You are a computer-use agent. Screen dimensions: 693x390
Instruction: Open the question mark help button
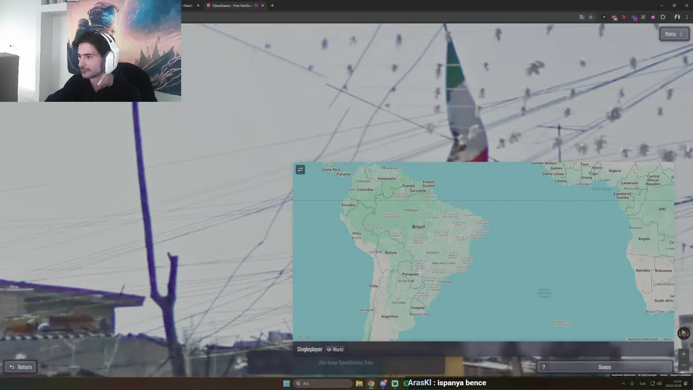[544, 367]
